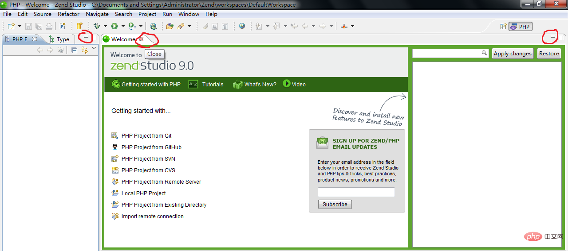568x251 pixels.
Task: Click the Debug URL bug-globe icon
Action: [153, 27]
